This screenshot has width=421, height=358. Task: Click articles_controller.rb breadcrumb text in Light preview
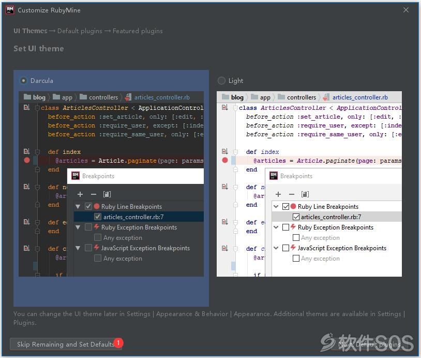coord(360,97)
